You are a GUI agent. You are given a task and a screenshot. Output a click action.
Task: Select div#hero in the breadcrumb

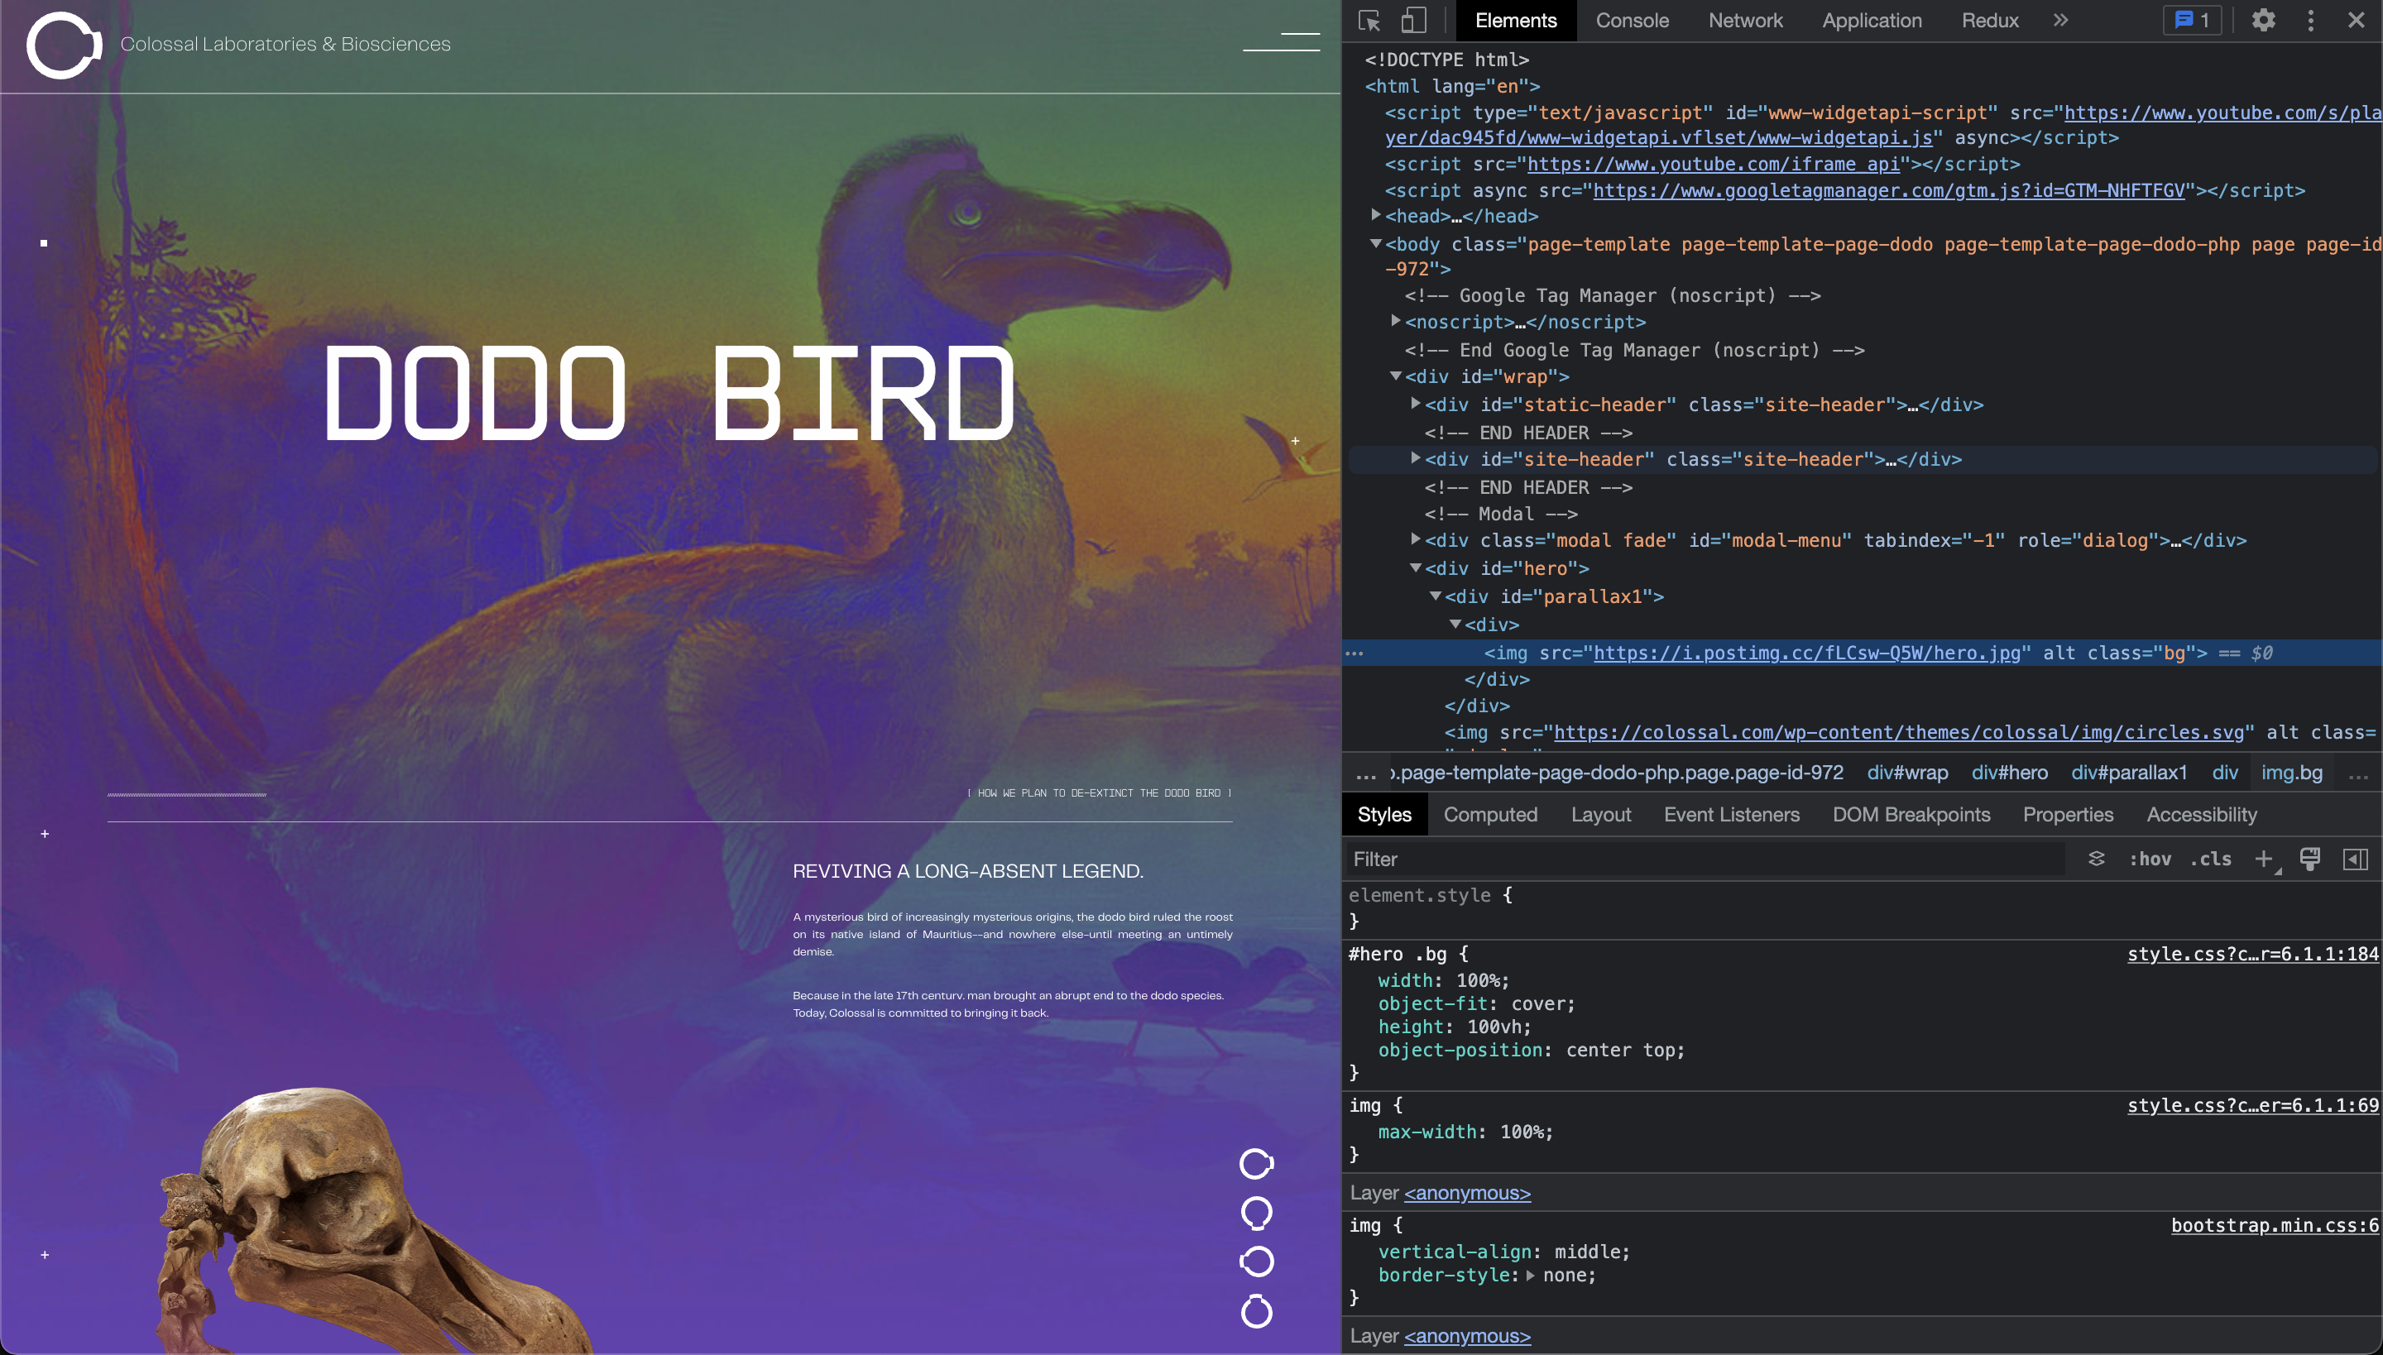pyautogui.click(x=2010, y=773)
